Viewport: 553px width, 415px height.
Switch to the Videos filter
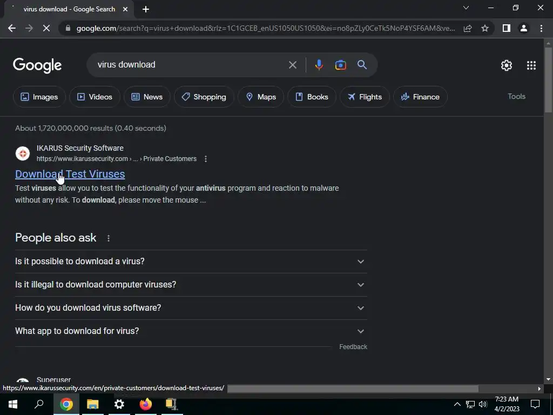tap(95, 97)
